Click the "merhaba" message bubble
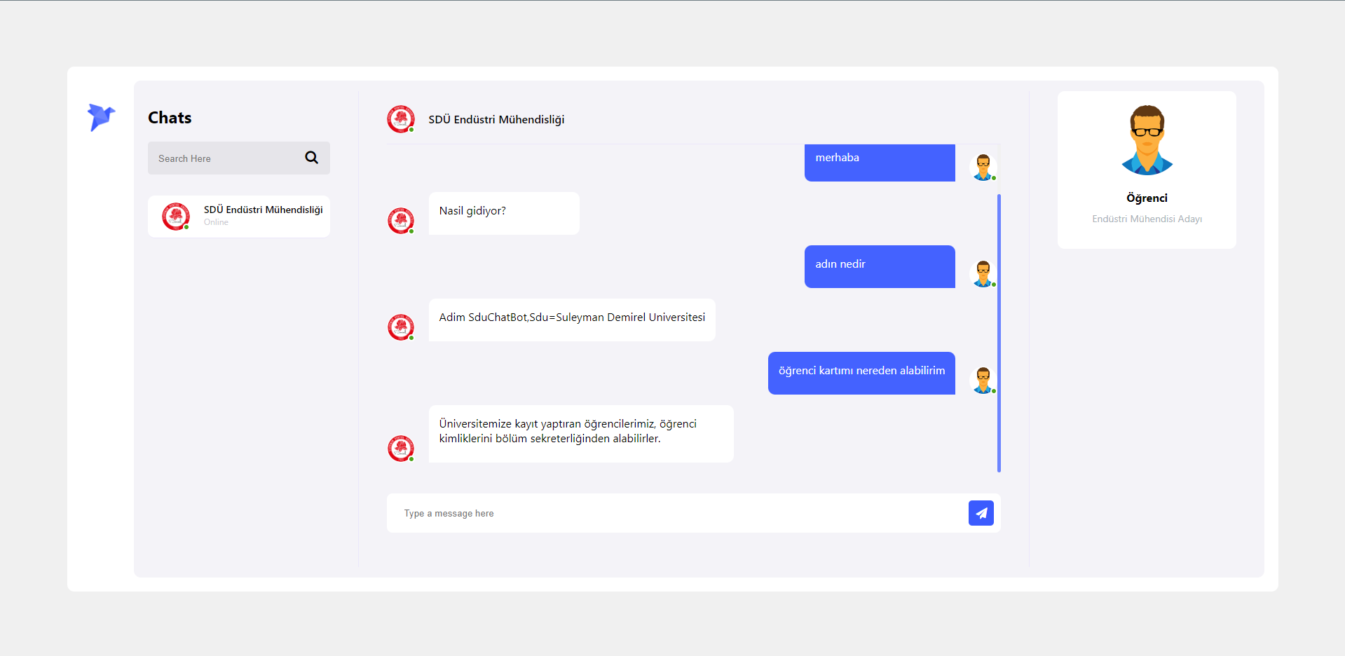Screen dimensions: 1345x656 point(880,163)
